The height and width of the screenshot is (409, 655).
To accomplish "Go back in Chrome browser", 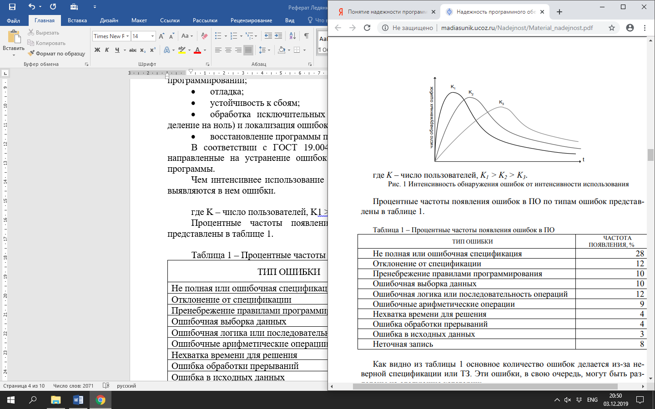I will click(338, 28).
